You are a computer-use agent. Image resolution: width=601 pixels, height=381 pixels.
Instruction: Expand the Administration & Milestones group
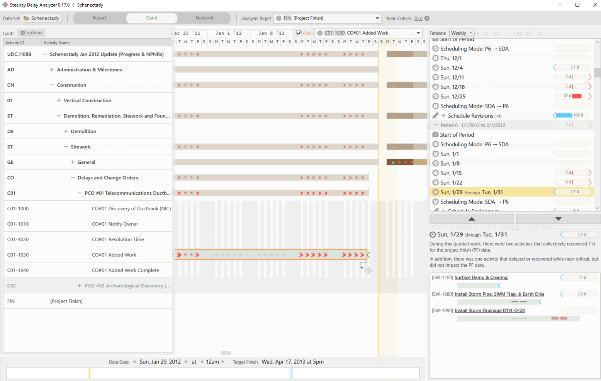click(51, 69)
